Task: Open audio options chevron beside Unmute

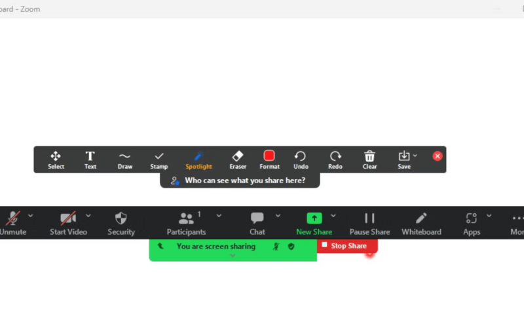Action: [x=30, y=216]
